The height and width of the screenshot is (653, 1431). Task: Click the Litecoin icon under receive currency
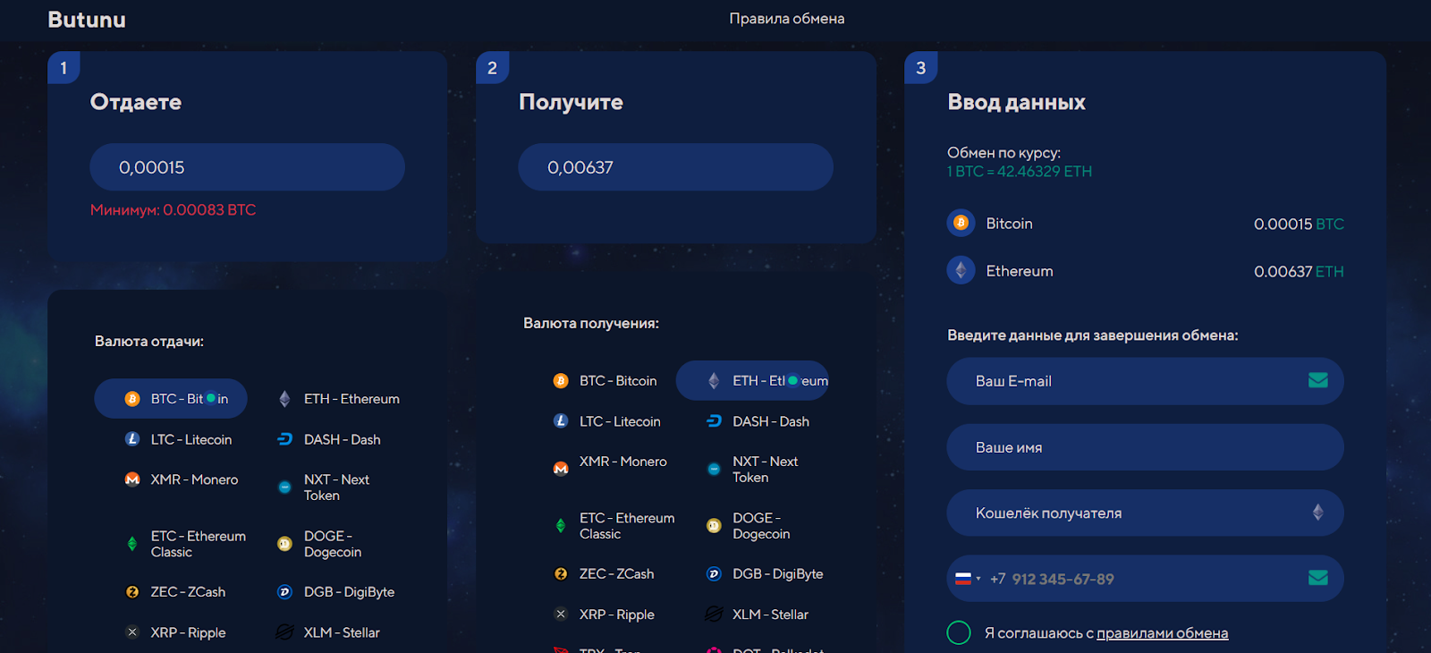click(x=561, y=421)
